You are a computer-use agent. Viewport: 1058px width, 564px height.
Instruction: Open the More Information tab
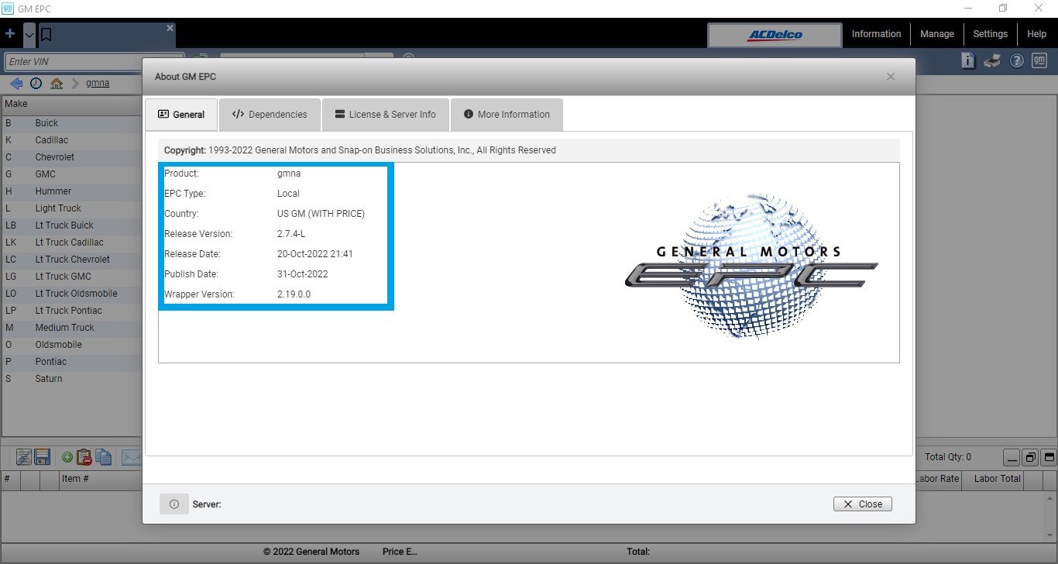tap(507, 115)
